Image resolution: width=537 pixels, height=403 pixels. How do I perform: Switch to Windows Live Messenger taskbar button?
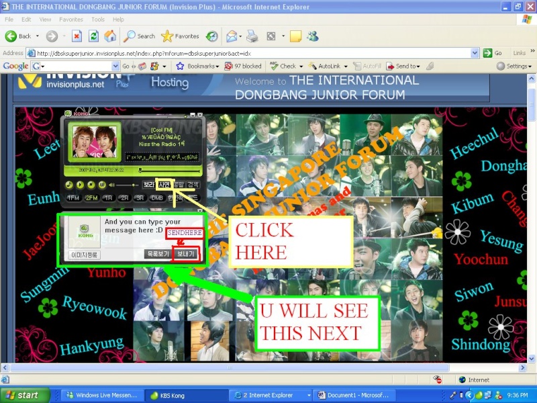[x=102, y=396]
